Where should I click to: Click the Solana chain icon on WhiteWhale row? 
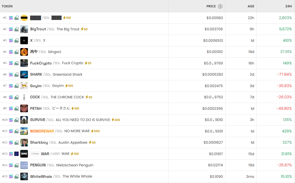11,176
